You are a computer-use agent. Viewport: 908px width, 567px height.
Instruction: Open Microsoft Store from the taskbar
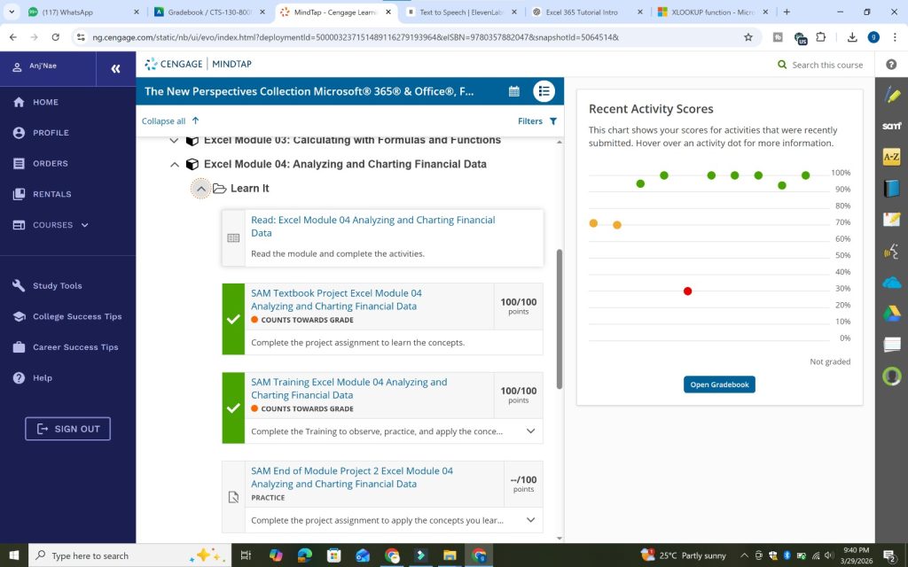333,555
